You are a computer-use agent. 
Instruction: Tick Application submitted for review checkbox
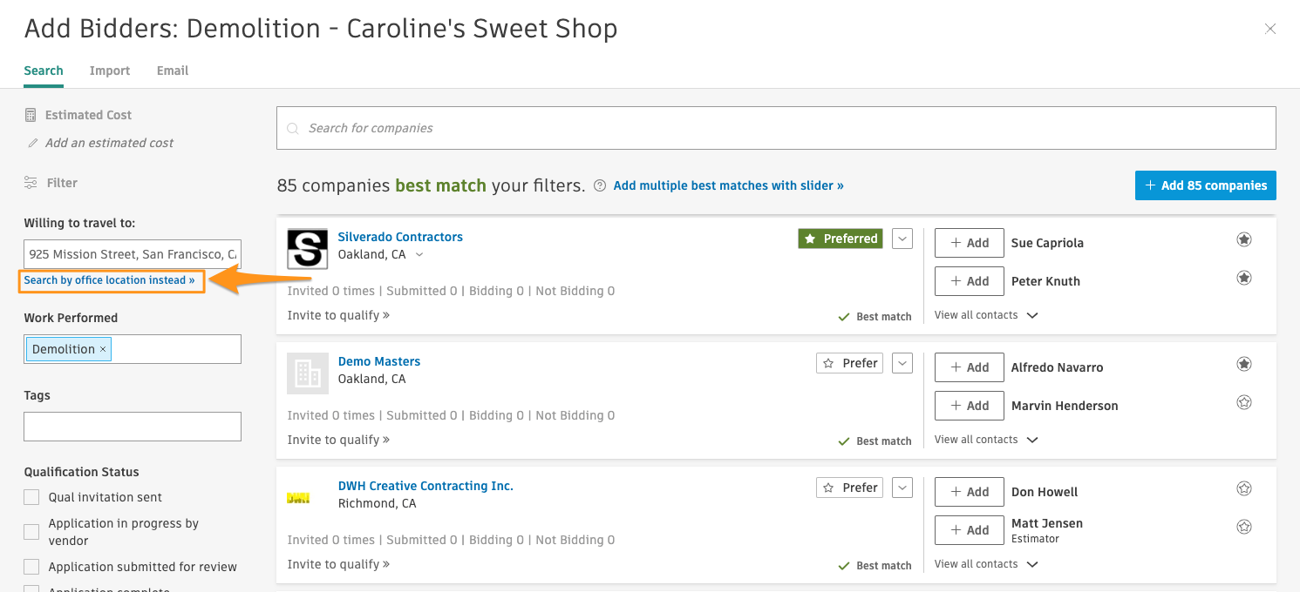pos(32,567)
